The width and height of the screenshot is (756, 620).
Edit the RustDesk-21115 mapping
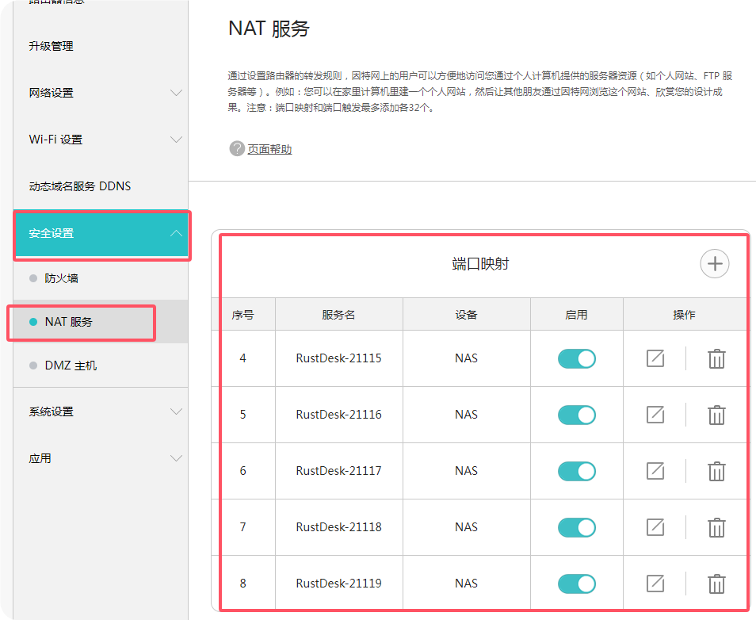coord(655,358)
